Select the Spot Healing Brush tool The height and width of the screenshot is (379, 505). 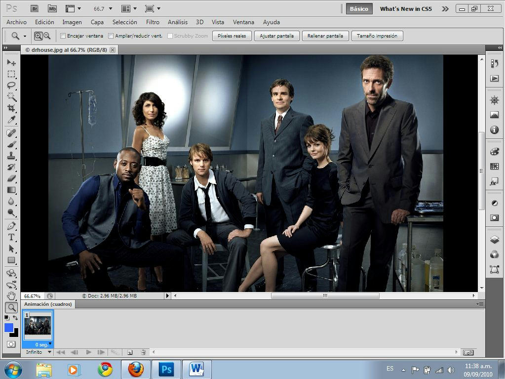(11, 132)
